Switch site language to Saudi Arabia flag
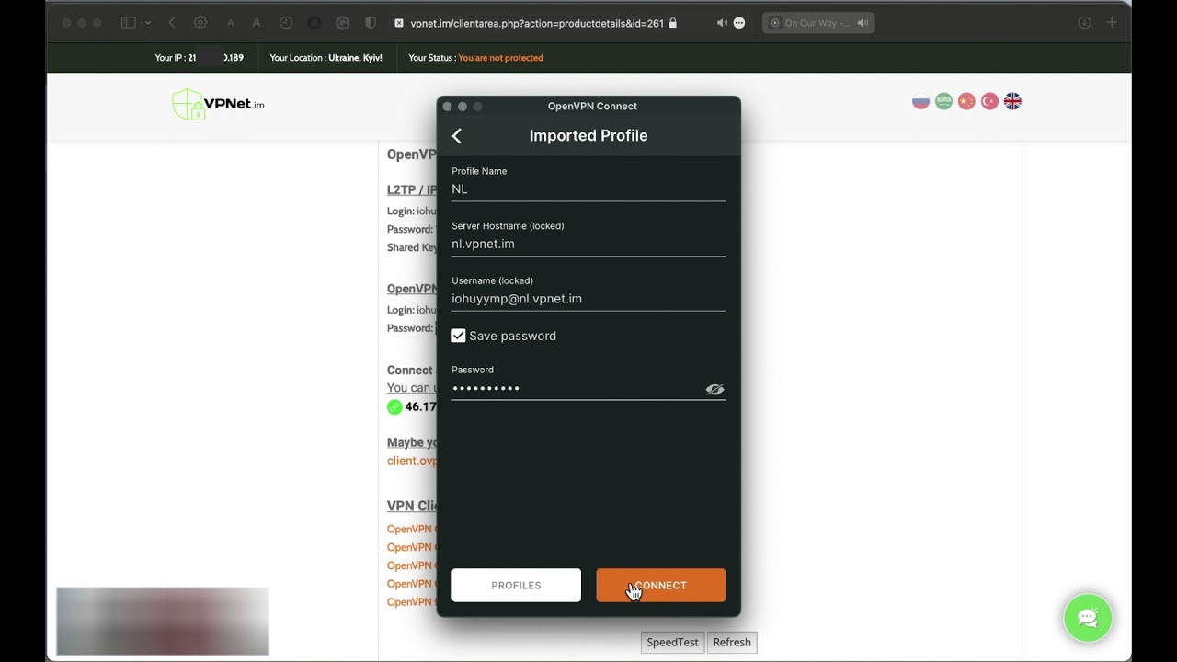1177x662 pixels. (943, 101)
